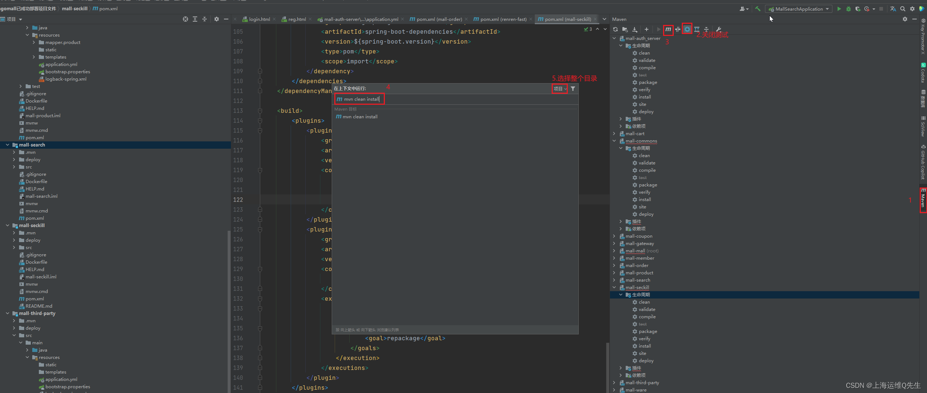The height and width of the screenshot is (393, 927).
Task: Click the Maven reload all projects icon
Action: tap(615, 29)
